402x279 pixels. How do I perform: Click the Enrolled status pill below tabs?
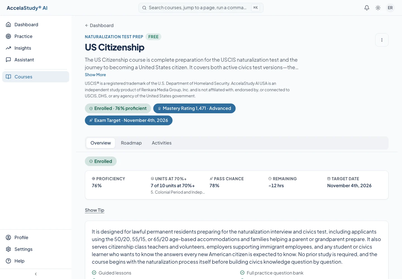coord(101,161)
